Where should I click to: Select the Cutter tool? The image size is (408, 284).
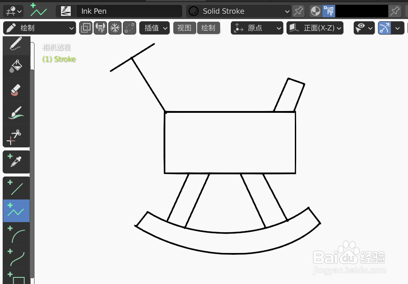pos(16,137)
